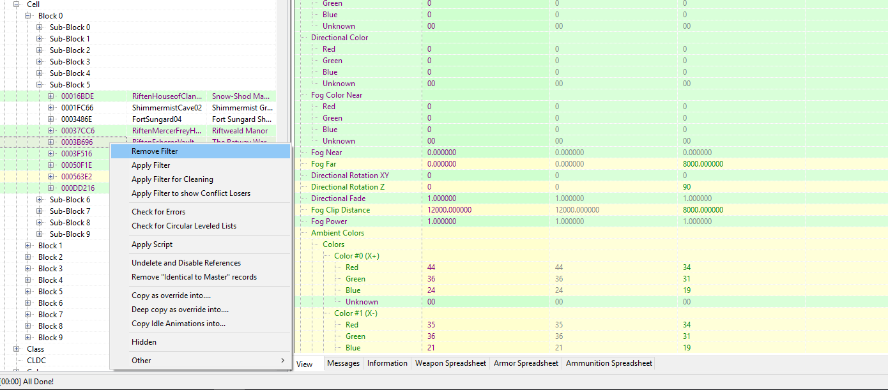Select the Fog Power row label
Screen dimensions: 888x390
(x=329, y=221)
